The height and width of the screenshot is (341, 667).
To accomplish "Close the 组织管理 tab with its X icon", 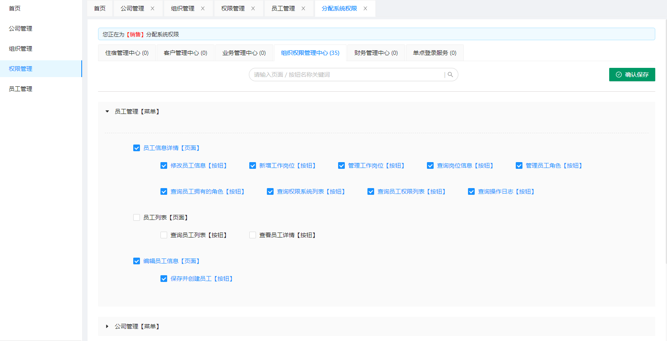I will coord(203,8).
